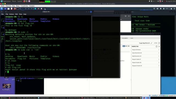This screenshot has width=176, height=99.
Task: Launch Firefox from the Kali panel
Action: pyautogui.click(x=15, y=9)
